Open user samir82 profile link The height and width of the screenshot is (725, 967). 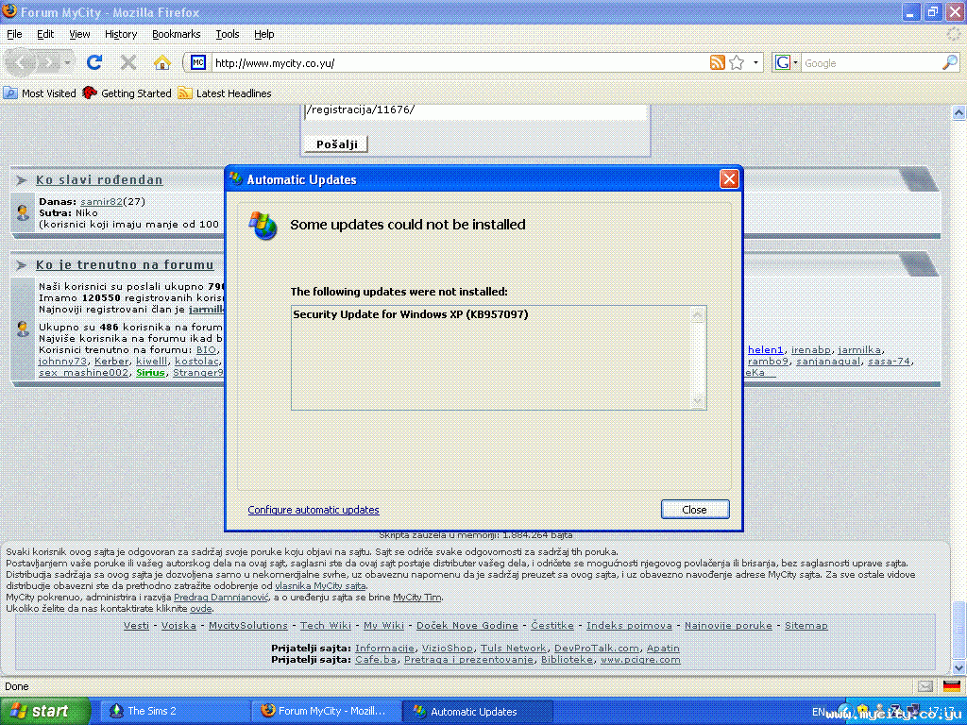pyautogui.click(x=101, y=202)
